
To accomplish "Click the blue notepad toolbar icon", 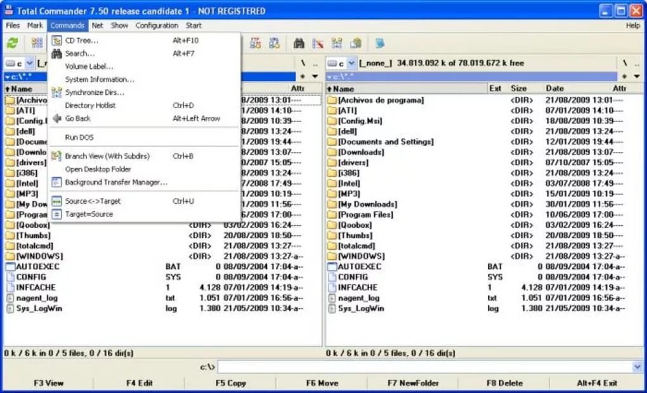I will coord(379,43).
